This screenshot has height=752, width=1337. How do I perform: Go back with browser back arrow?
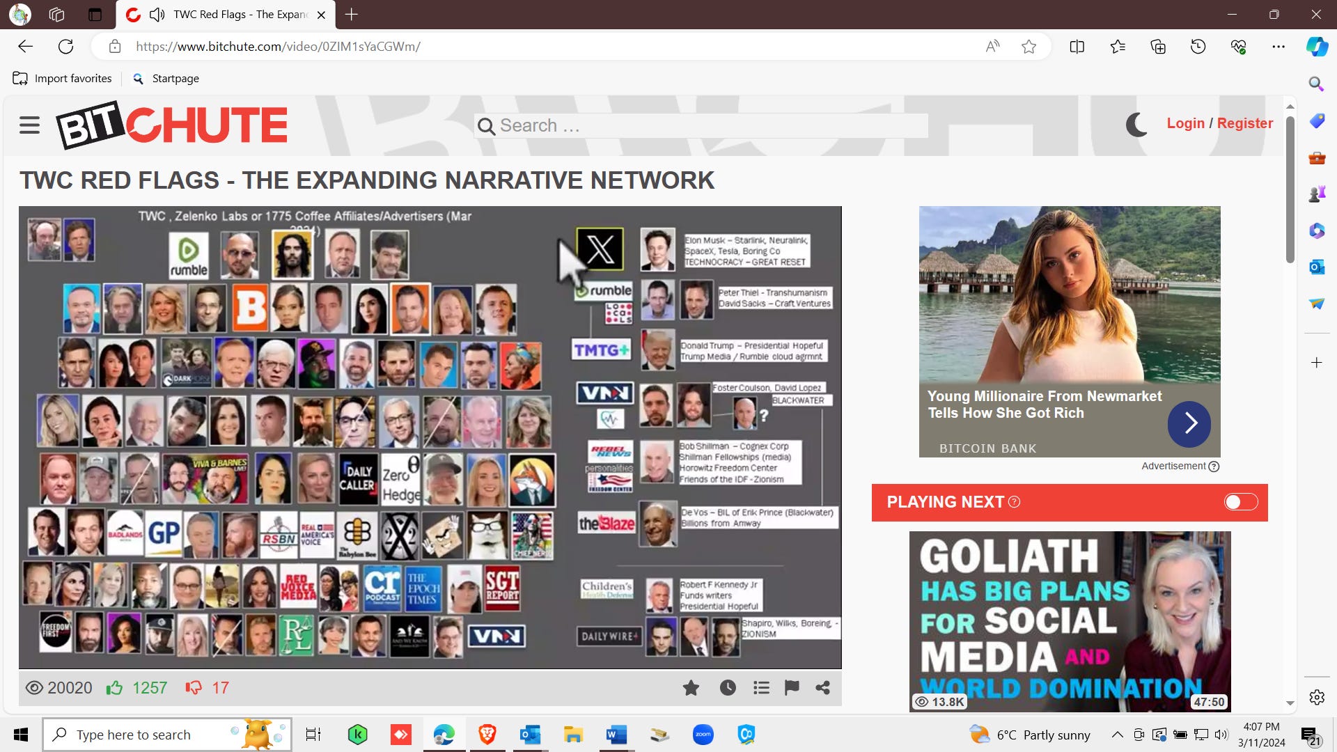26,47
